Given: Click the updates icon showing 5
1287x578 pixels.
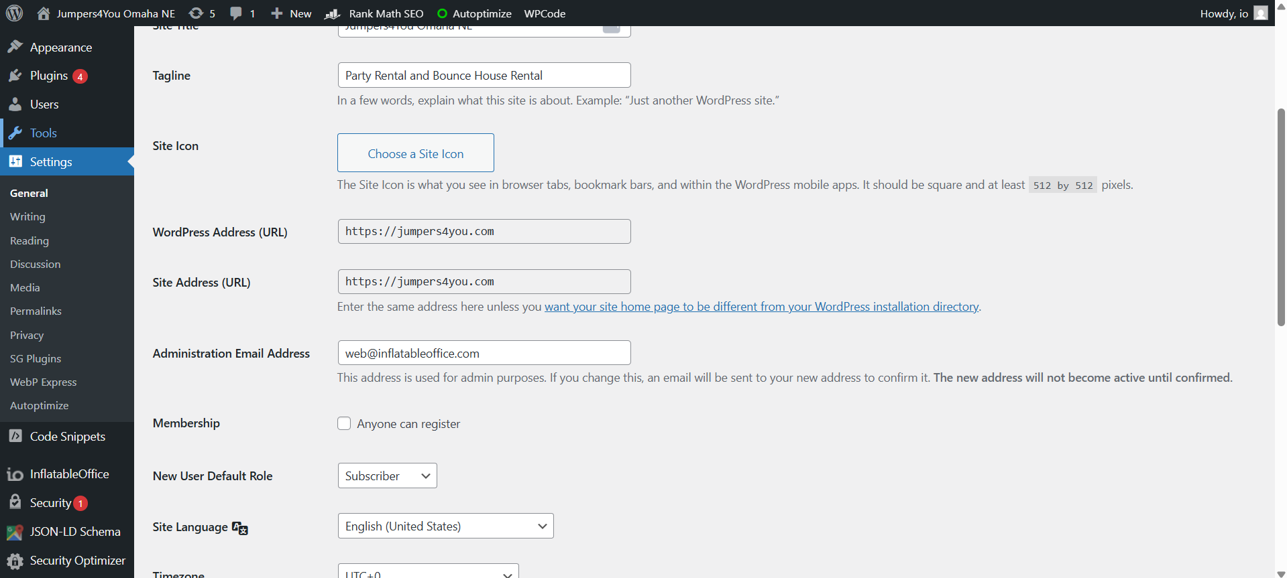Looking at the screenshot, I should point(196,13).
